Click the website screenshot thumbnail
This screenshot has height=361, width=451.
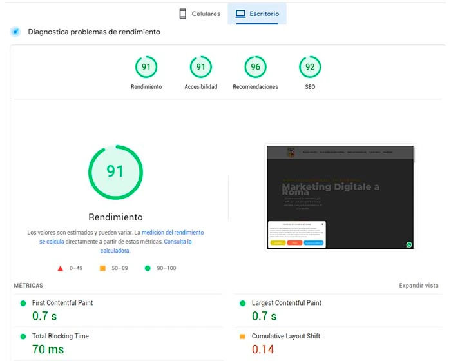[x=341, y=197]
